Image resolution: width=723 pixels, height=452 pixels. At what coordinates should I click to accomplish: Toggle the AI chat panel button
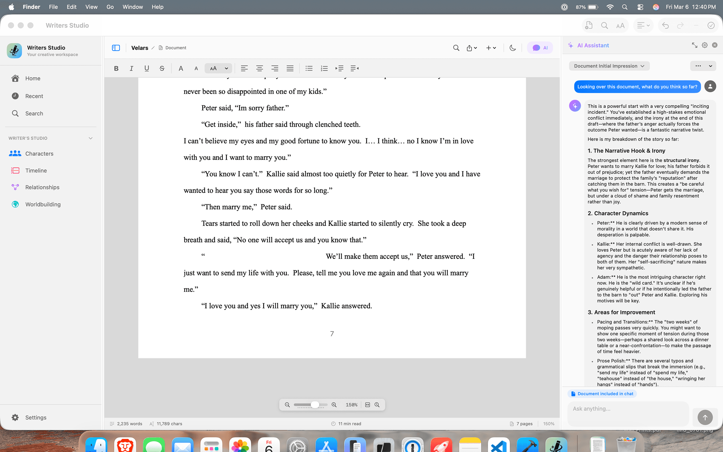pyautogui.click(x=540, y=48)
